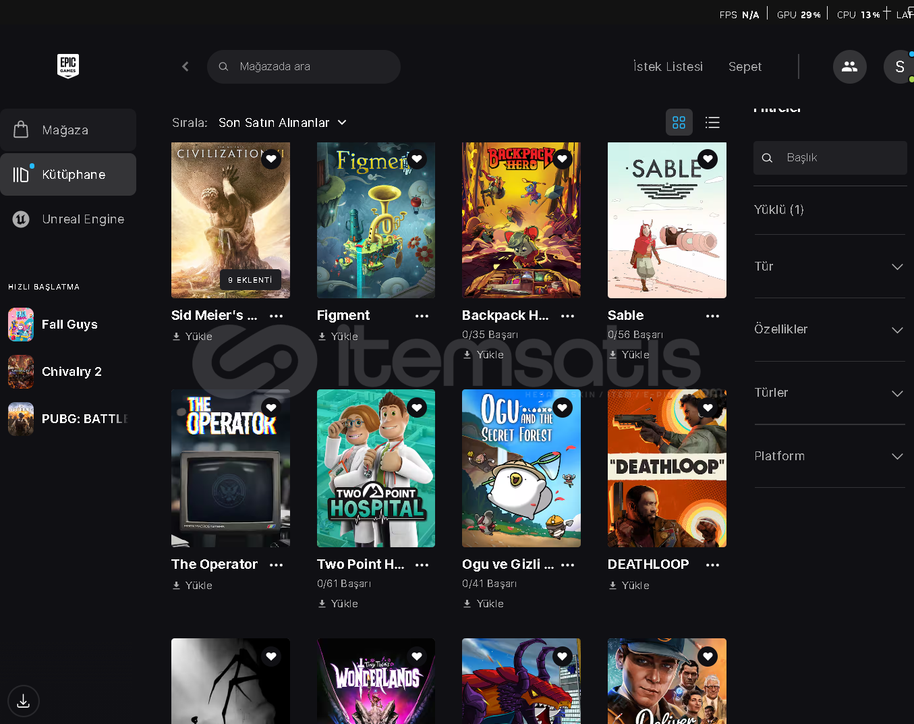The width and height of the screenshot is (914, 724).
Task: Click the Unreal Engine logo icon
Action: (x=21, y=219)
